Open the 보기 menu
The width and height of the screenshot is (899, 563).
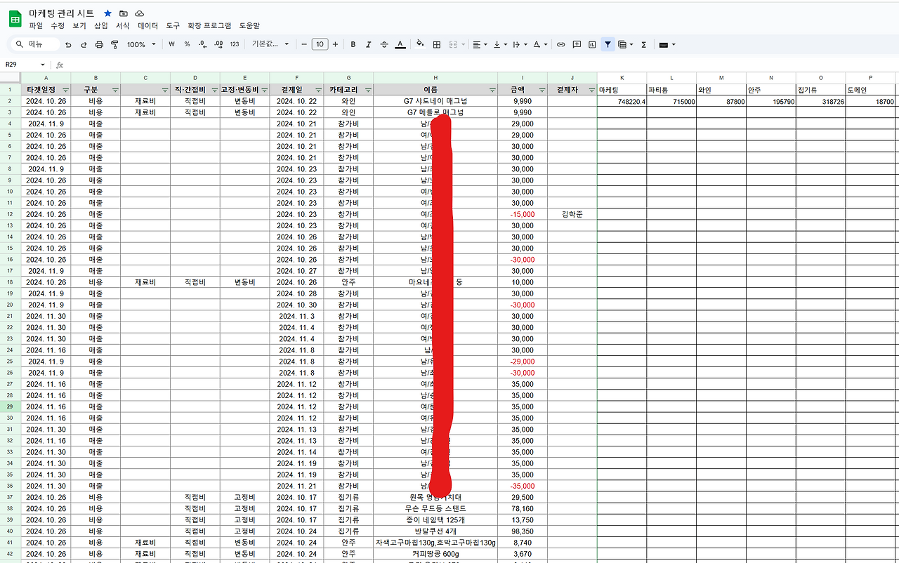79,25
